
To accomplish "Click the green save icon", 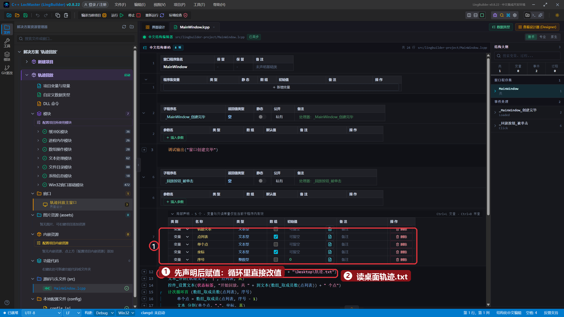I will 25,15.
